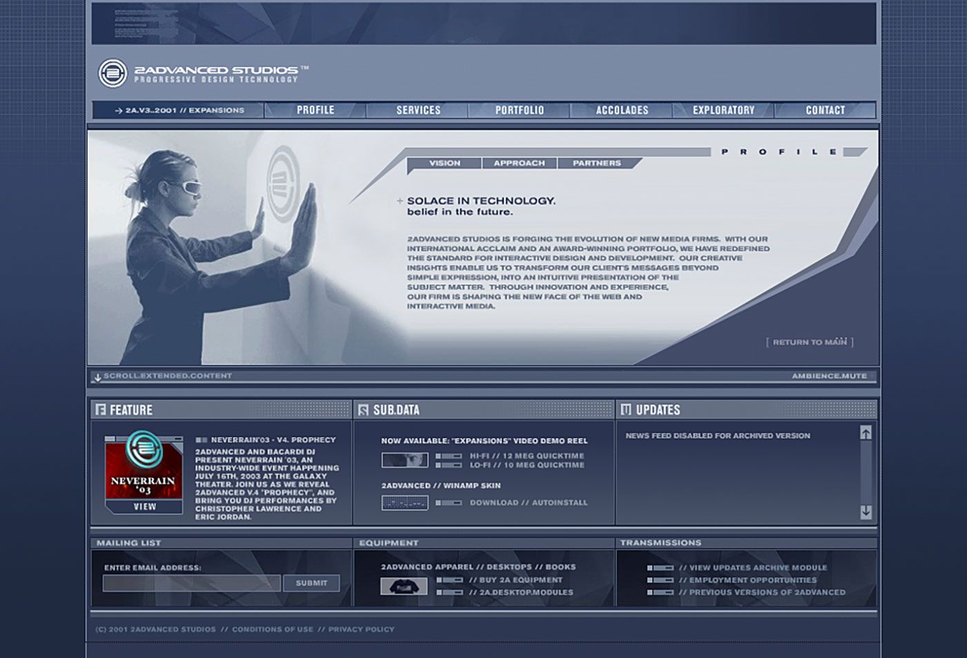Click the 2Advanced Studios circular logo
Image resolution: width=967 pixels, height=658 pixels.
(113, 72)
